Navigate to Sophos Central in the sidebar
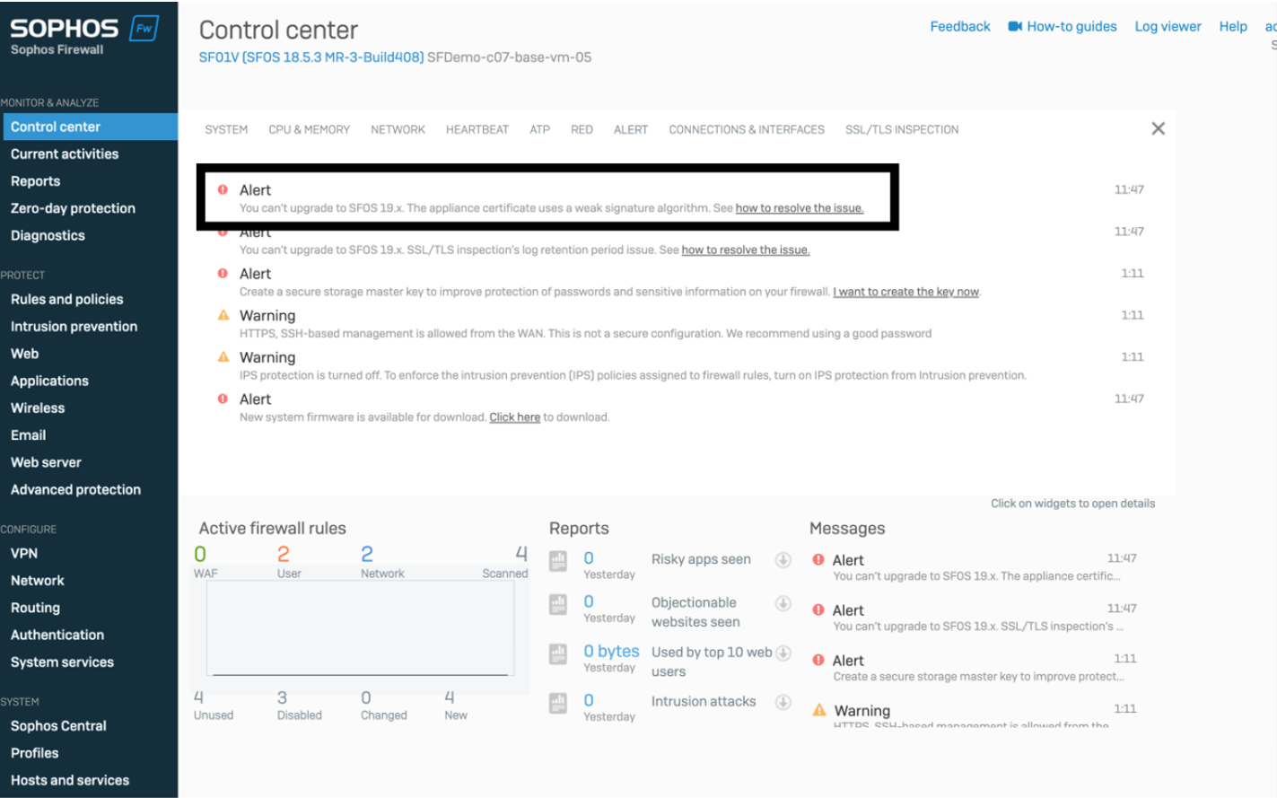The height and width of the screenshot is (798, 1277). click(58, 725)
